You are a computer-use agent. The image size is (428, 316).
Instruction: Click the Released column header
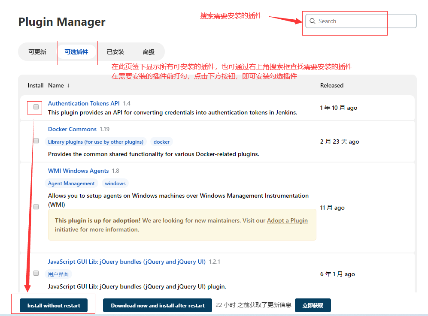(x=332, y=86)
